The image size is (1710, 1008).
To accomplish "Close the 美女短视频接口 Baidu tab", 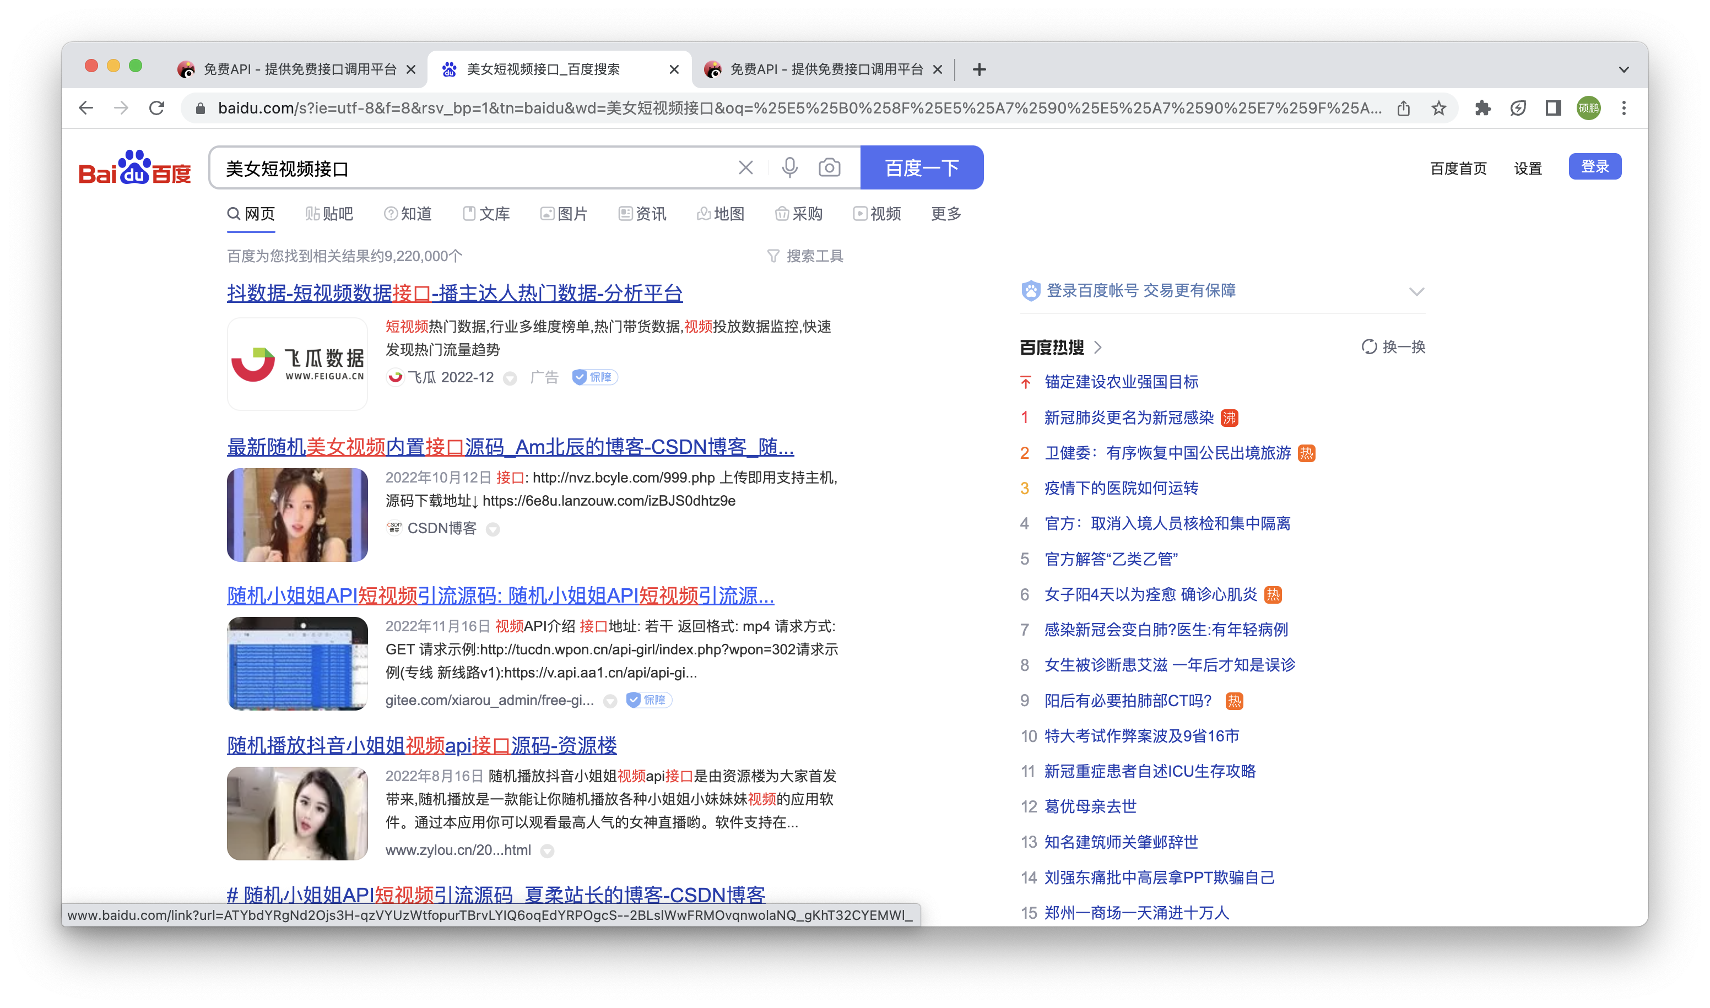I will point(674,69).
